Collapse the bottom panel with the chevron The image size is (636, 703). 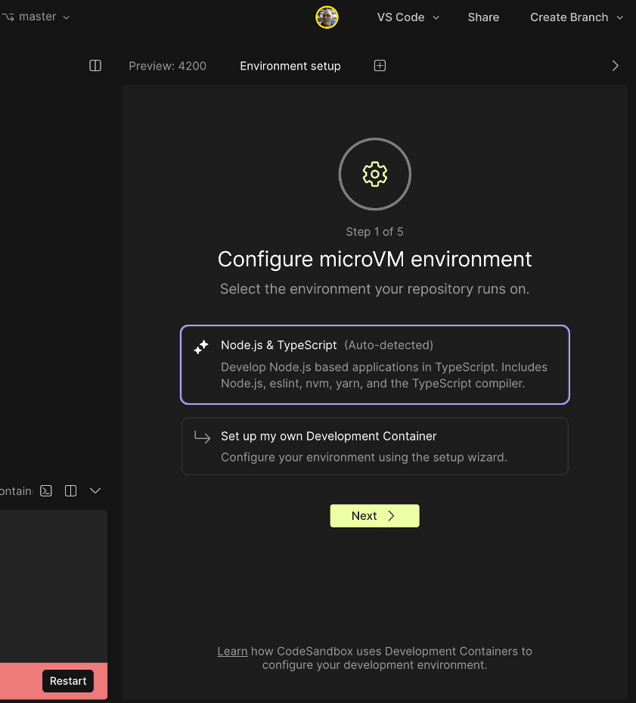[x=95, y=491]
